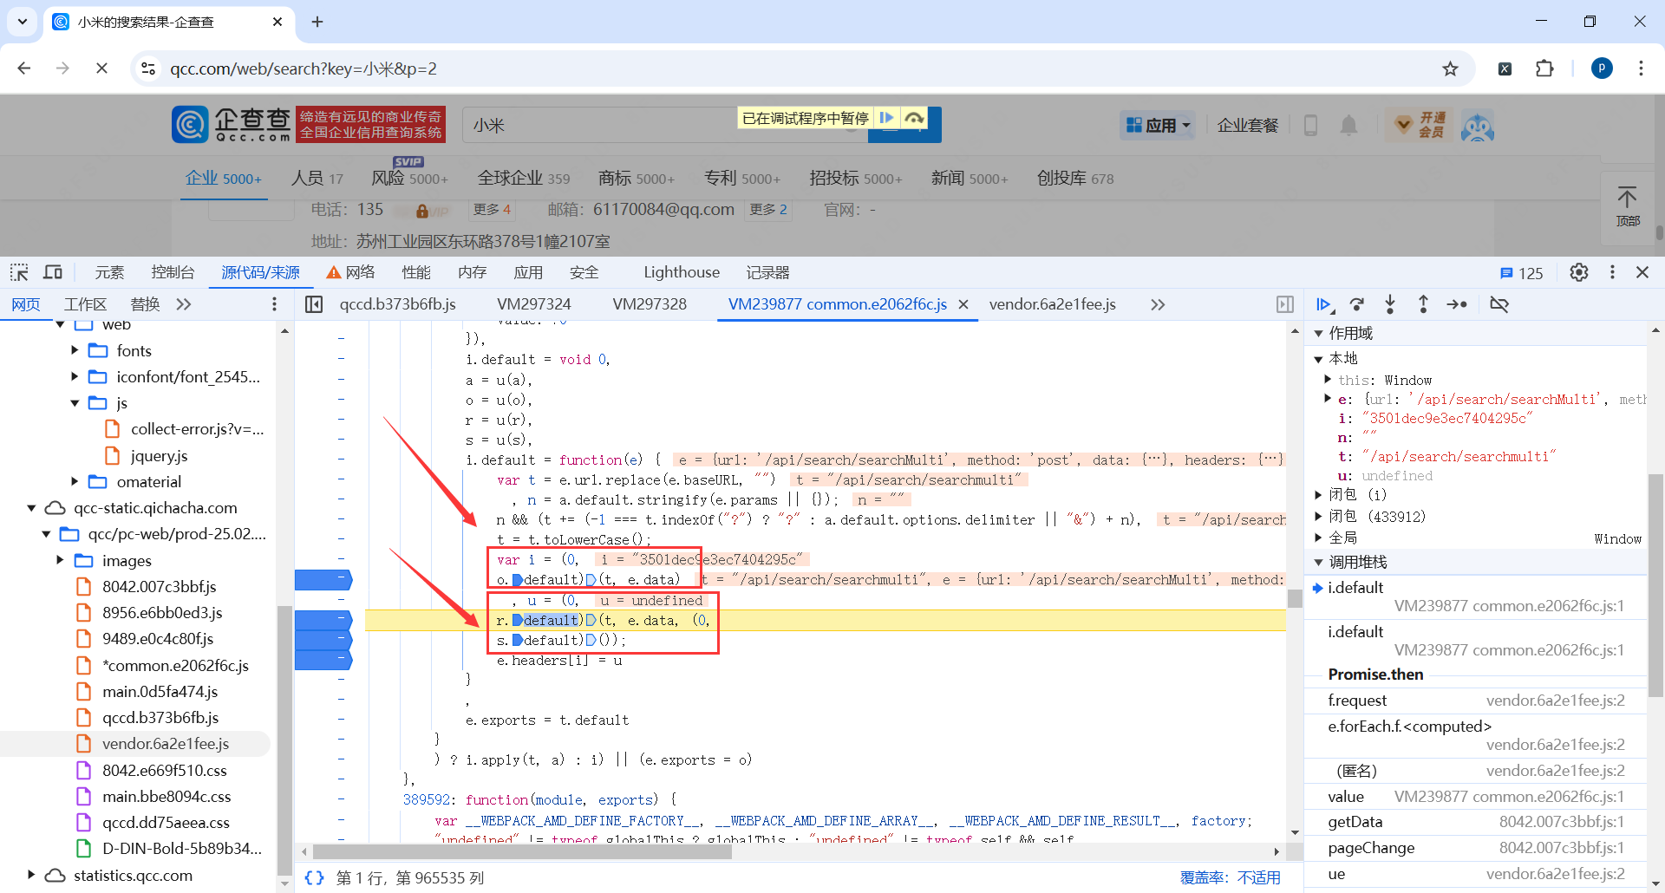The image size is (1665, 893).
Task: Click 更多 4 phone numbers
Action: [493, 210]
